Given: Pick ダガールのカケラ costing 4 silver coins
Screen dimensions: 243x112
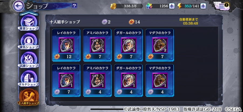Looking at the screenshot, I should [129, 80].
